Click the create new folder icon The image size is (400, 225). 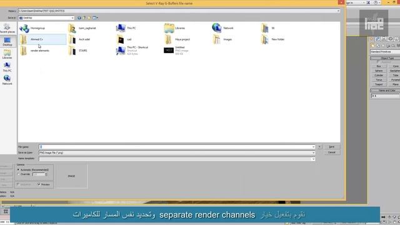[89, 18]
